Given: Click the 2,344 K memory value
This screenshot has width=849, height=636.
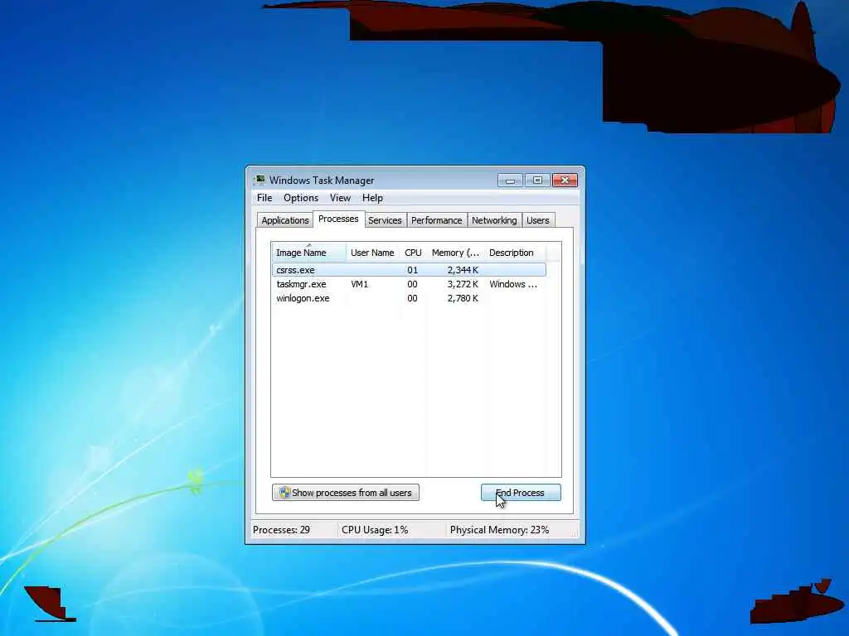Looking at the screenshot, I should click(x=463, y=270).
